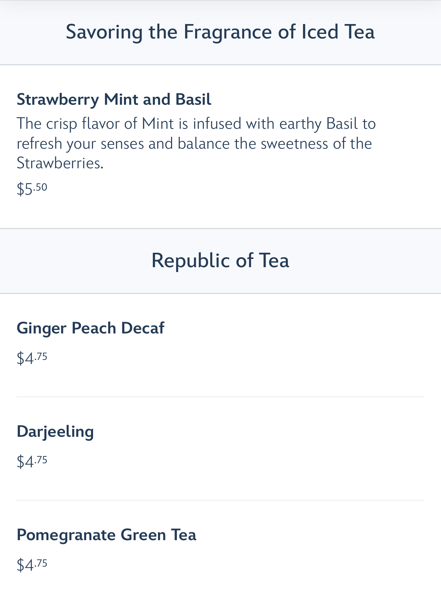
Task: Tap the Savoring the Fragrance of Iced Tea header
Action: [x=220, y=32]
